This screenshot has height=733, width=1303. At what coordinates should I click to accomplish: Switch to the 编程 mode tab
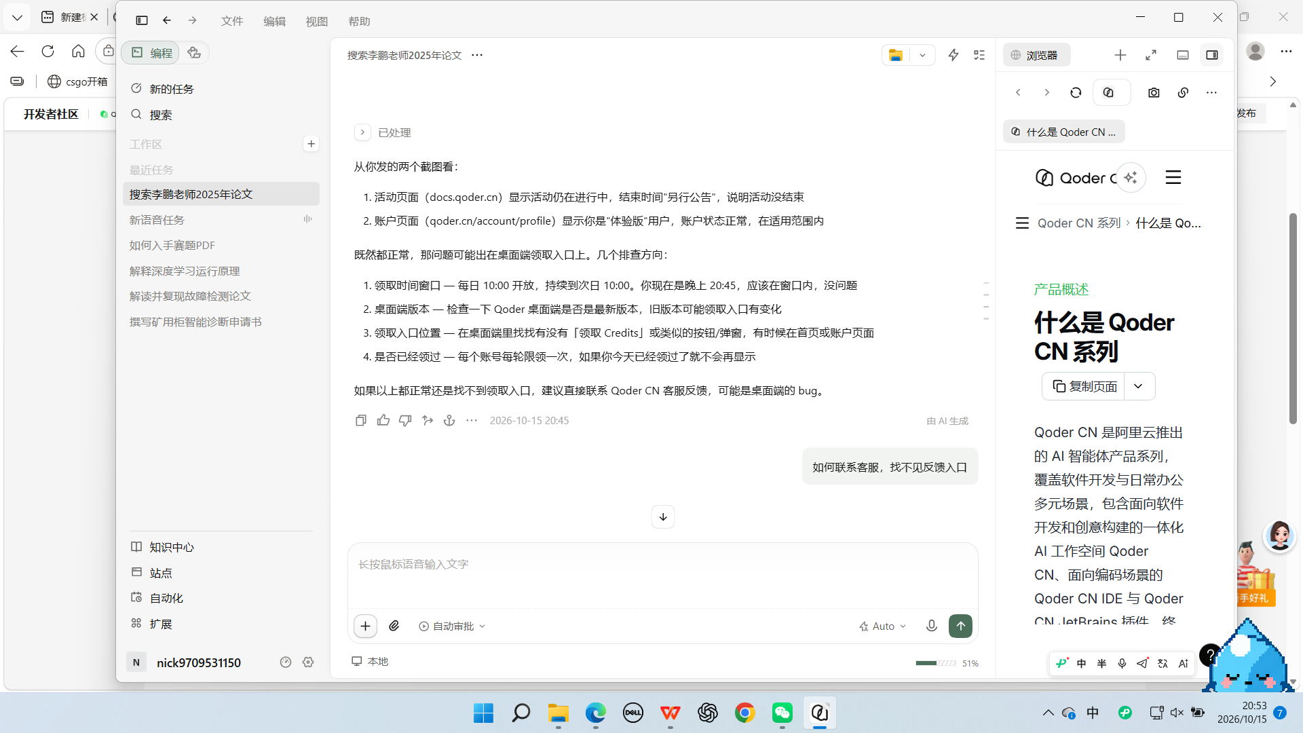[x=151, y=52]
